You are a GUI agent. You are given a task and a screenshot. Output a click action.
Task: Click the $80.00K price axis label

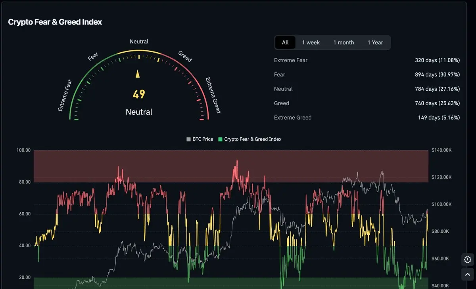(440, 231)
